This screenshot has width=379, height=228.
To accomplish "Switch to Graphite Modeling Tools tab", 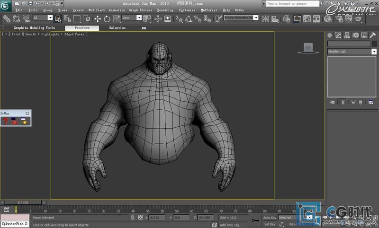I will point(34,28).
